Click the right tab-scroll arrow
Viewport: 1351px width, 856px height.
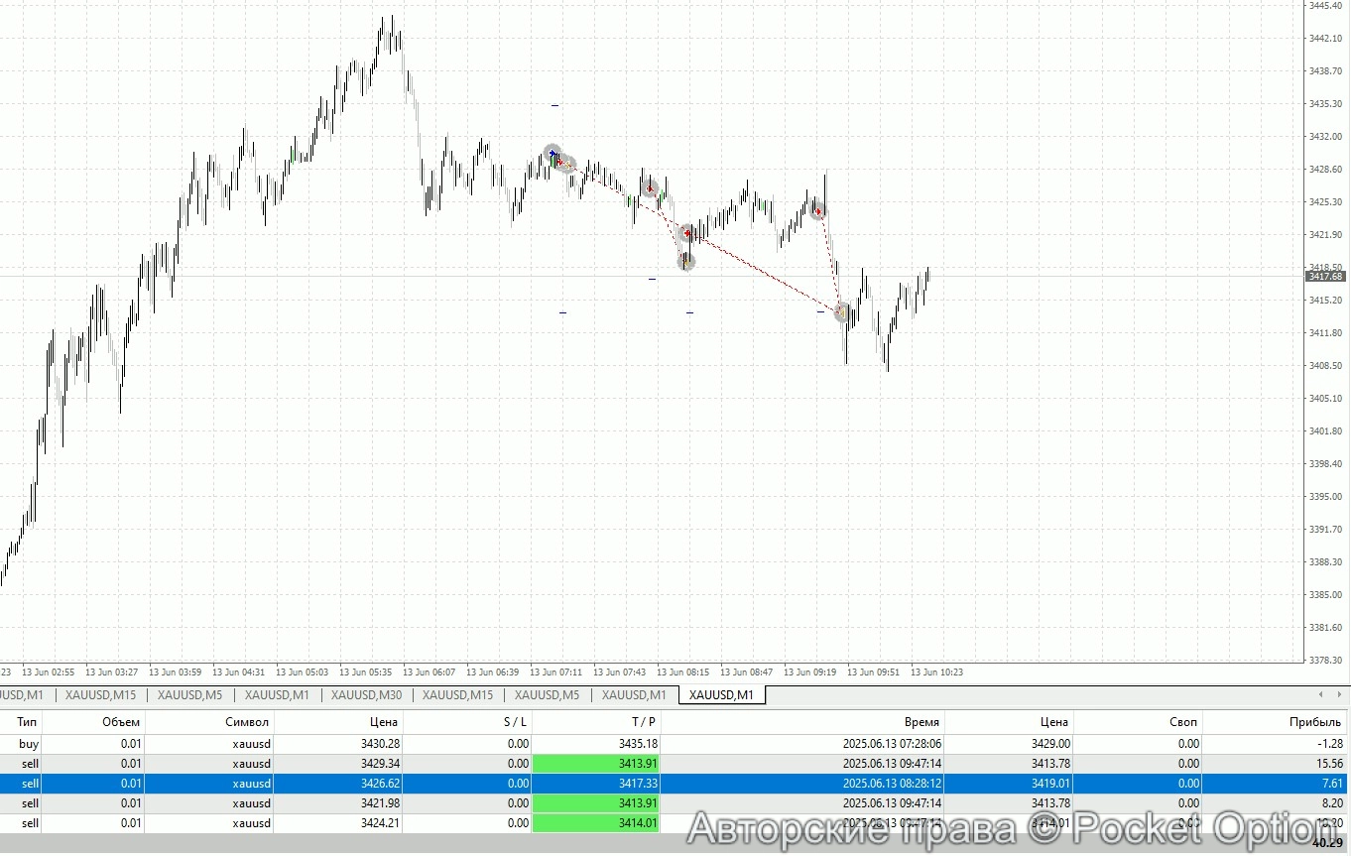pos(1337,695)
